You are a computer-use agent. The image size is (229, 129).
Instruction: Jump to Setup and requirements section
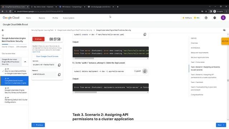200,53
